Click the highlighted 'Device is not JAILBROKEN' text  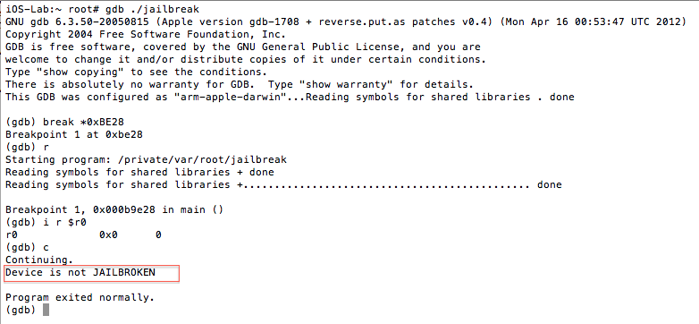(x=80, y=272)
